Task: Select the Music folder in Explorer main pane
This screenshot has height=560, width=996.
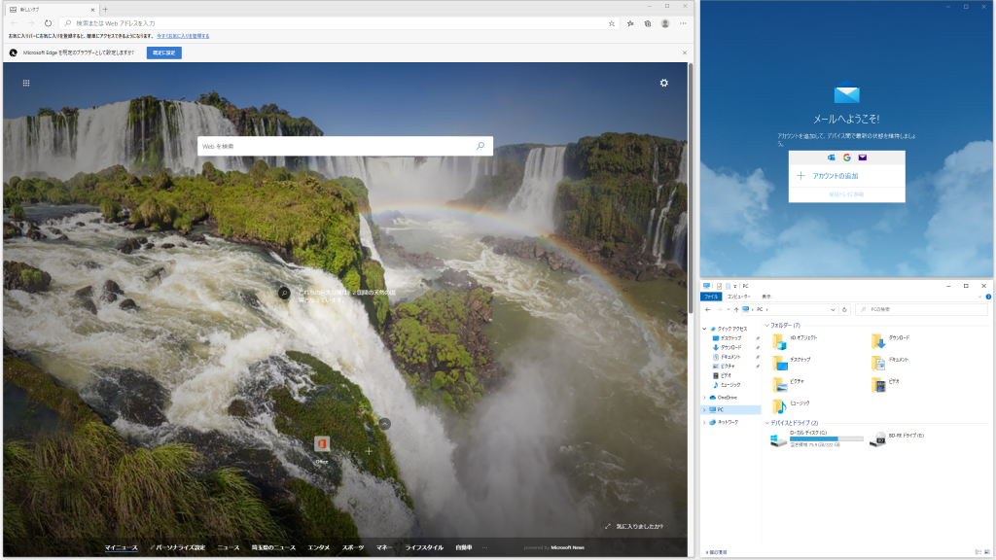Action: [x=792, y=406]
